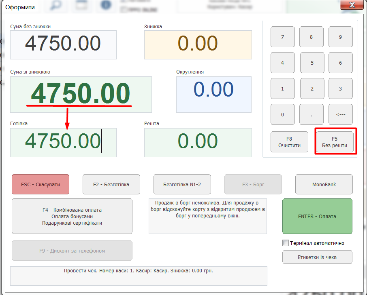Click keypad digit 4
The image size is (367, 295).
tap(282, 63)
